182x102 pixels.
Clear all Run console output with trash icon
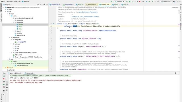(7, 90)
